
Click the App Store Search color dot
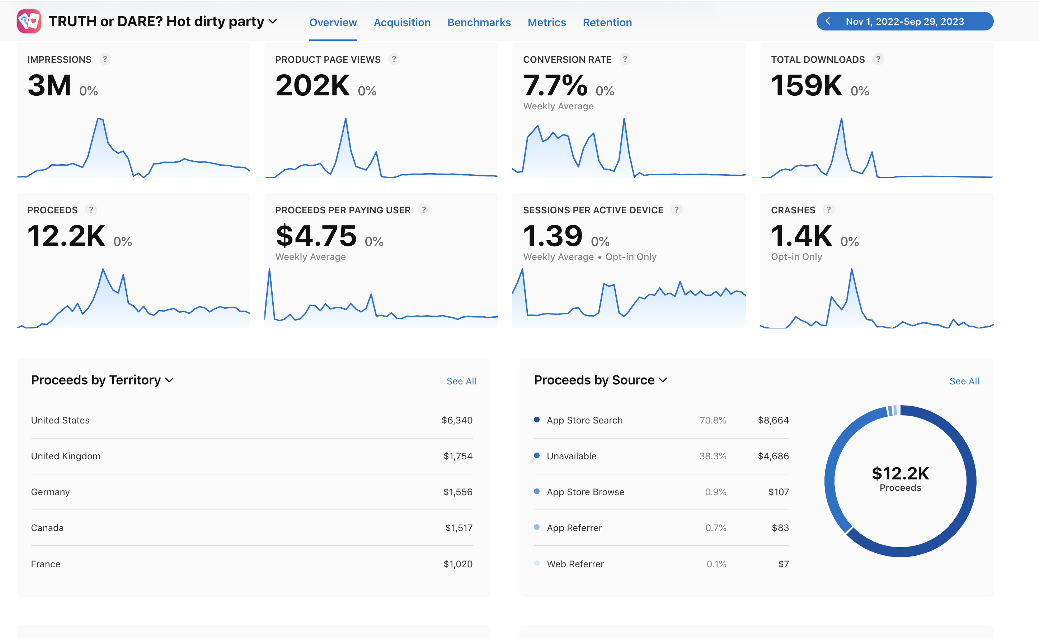point(537,420)
